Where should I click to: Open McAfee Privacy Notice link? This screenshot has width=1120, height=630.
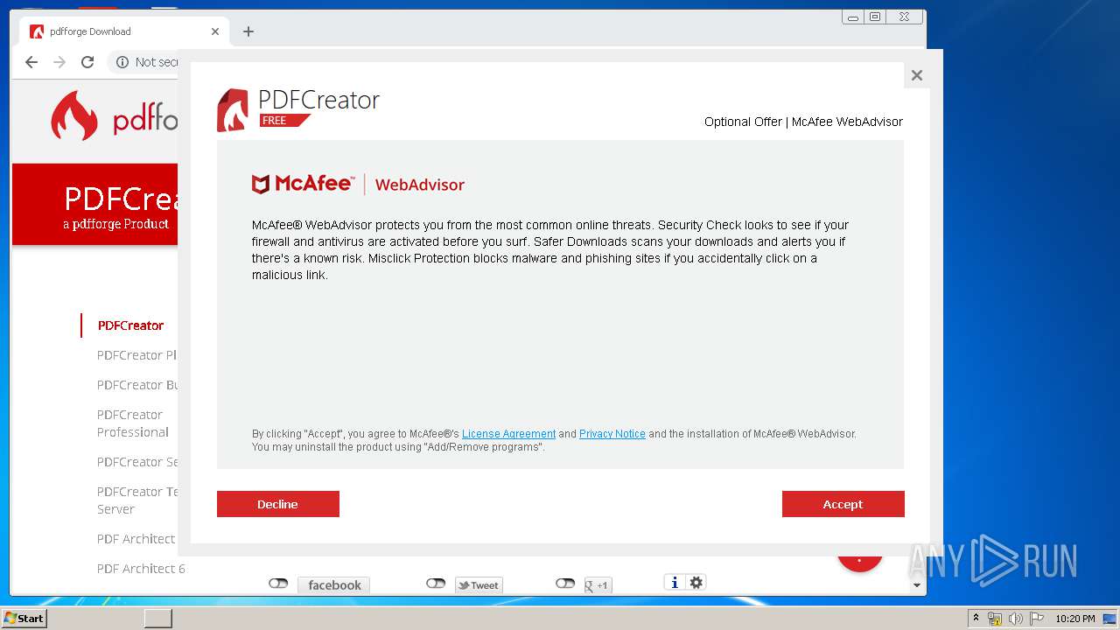[x=612, y=434]
